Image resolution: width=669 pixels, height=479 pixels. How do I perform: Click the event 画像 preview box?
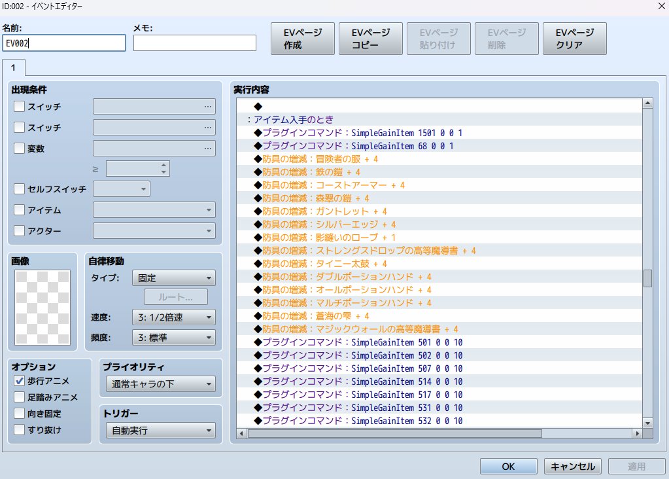[x=43, y=308]
